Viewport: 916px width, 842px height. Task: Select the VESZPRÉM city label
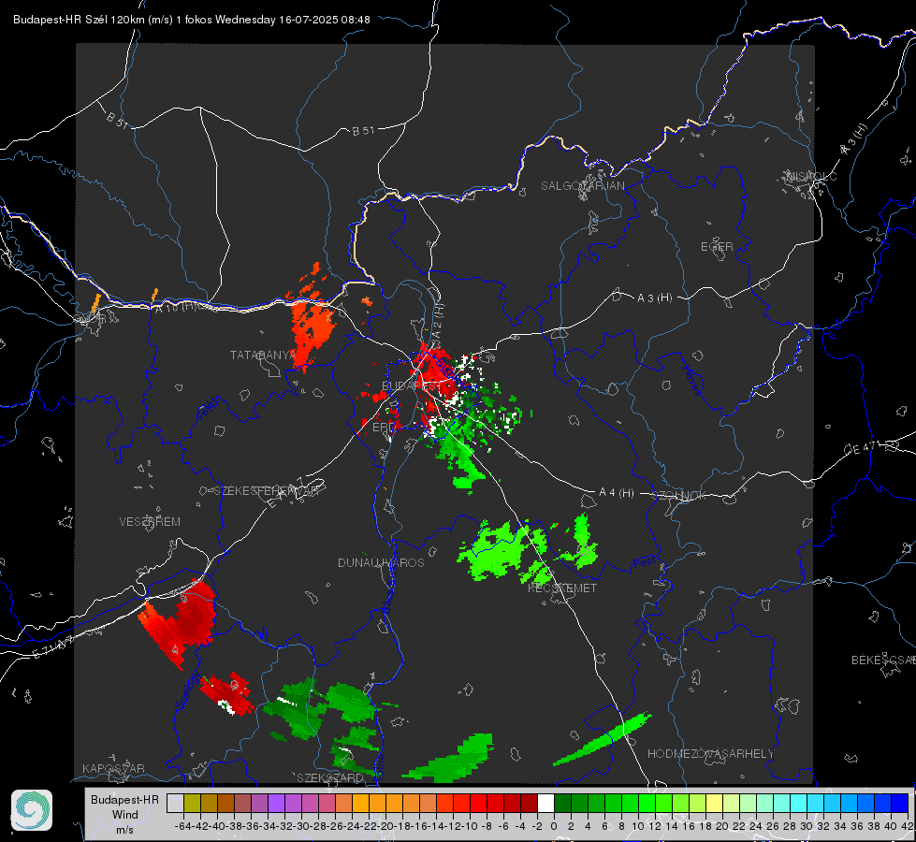150,521
